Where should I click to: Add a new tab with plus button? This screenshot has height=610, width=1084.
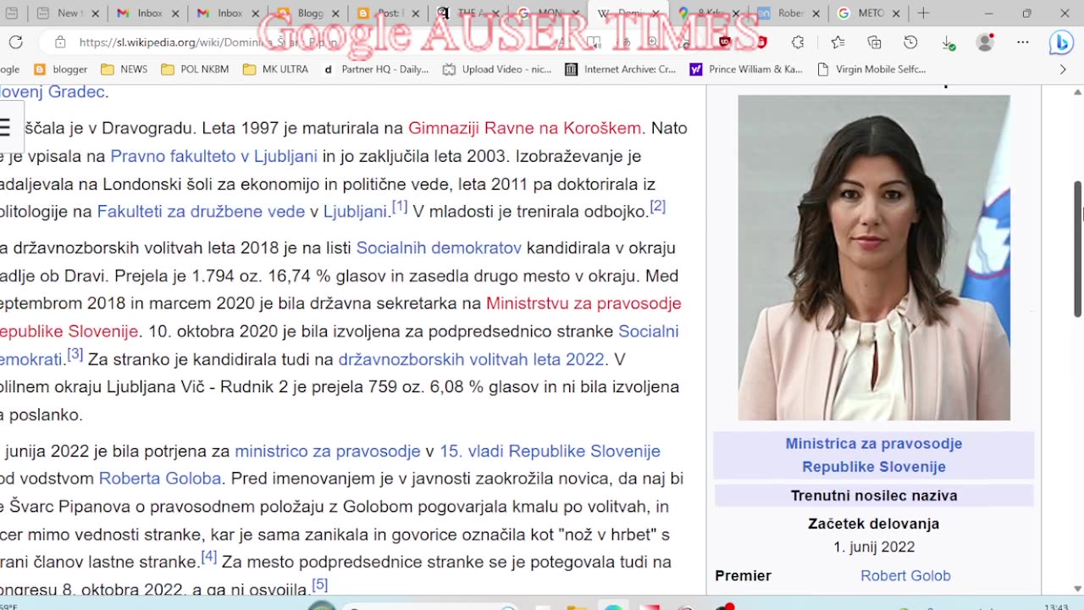point(923,14)
